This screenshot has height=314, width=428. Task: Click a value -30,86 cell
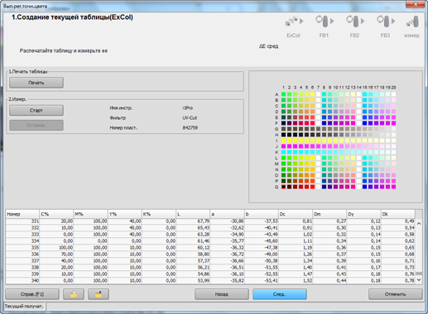[x=227, y=221]
